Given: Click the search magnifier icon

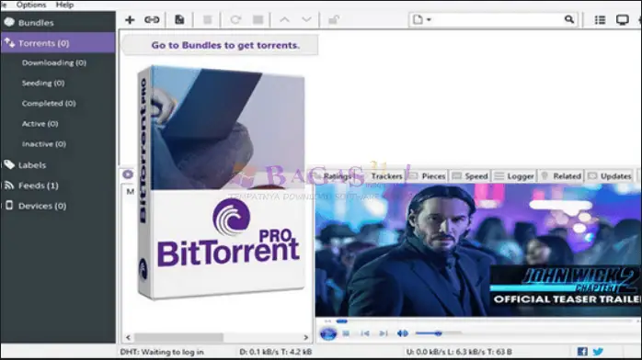Looking at the screenshot, I should [x=569, y=19].
